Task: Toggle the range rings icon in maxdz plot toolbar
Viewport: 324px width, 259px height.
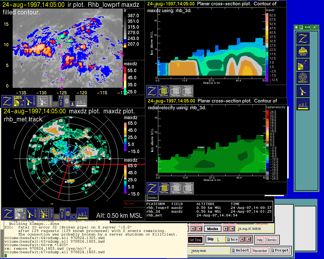Action: click(68, 214)
